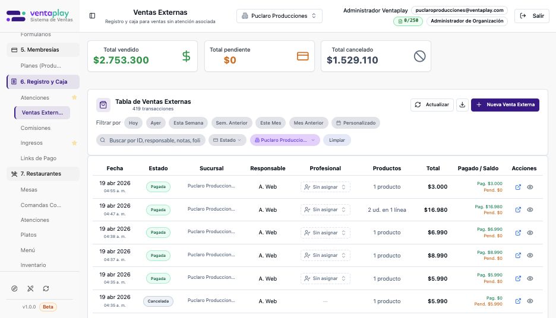Click the Fecha column header
The image size is (556, 318).
pyautogui.click(x=115, y=168)
